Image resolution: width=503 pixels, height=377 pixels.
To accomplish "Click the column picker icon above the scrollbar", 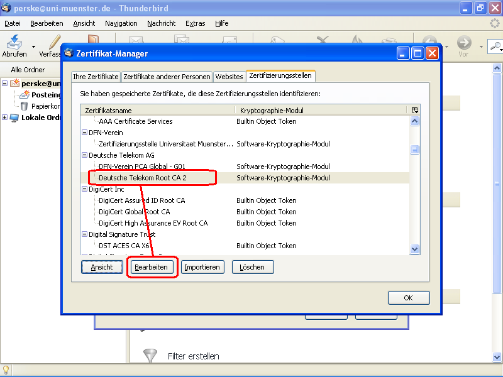I will click(414, 110).
